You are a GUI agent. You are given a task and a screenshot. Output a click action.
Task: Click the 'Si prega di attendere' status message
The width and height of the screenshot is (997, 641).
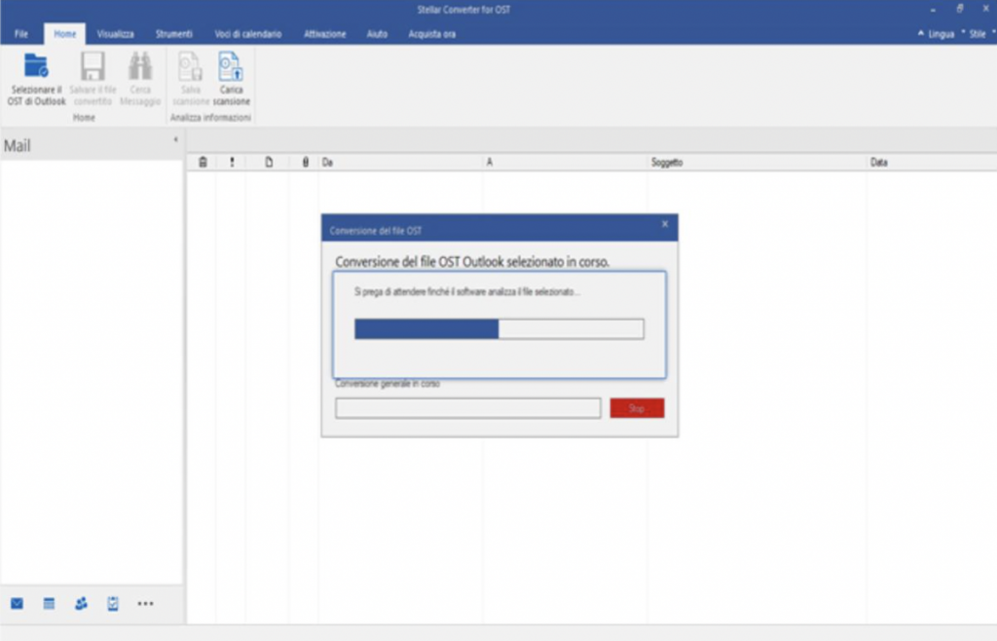point(466,292)
